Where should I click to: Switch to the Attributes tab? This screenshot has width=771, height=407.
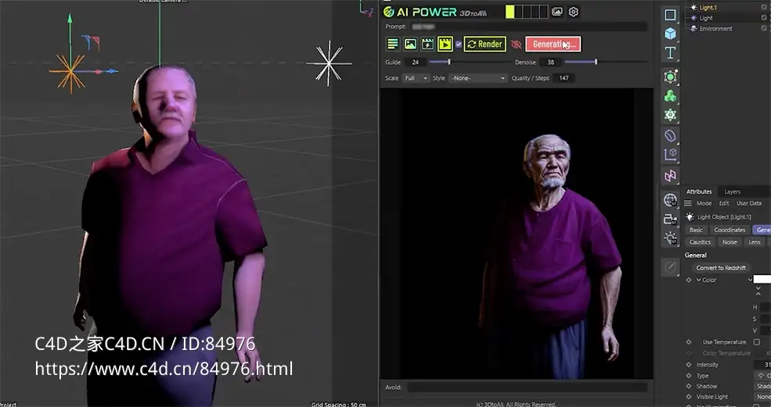pyautogui.click(x=699, y=191)
